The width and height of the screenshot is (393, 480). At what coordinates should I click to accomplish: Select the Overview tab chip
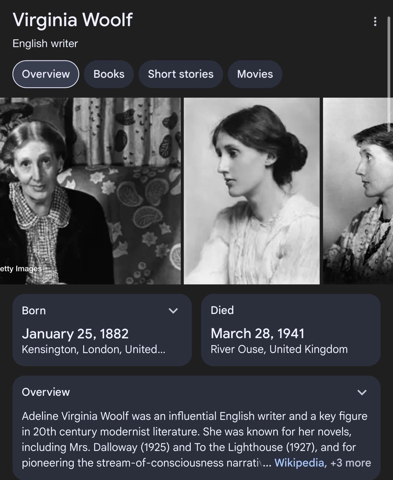coord(46,74)
